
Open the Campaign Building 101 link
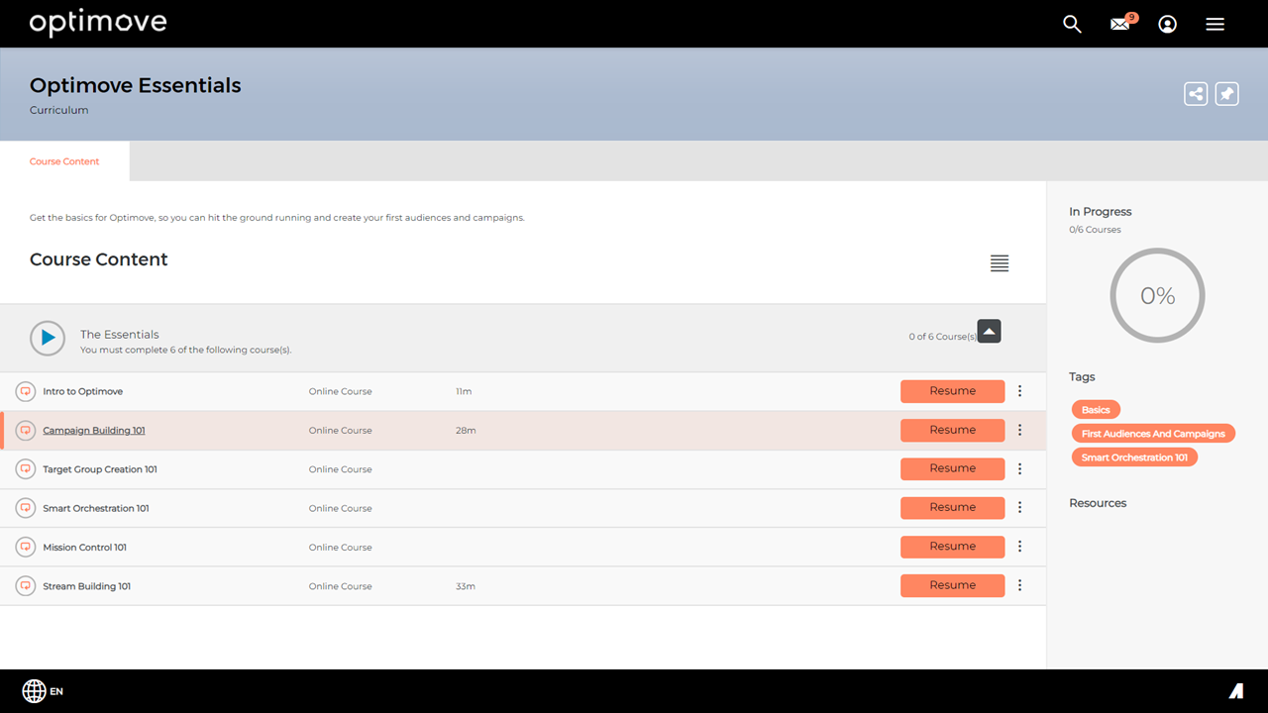tap(94, 431)
